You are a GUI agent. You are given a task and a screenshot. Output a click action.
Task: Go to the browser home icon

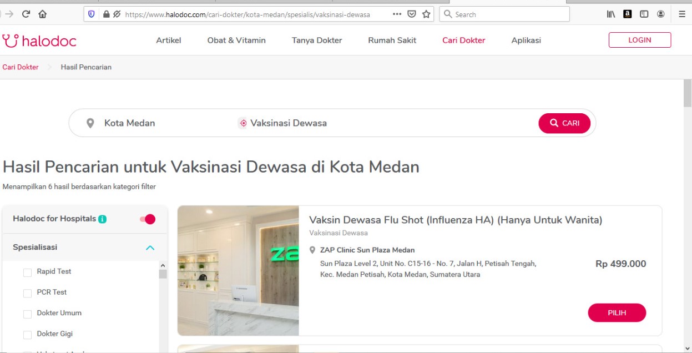[43, 14]
